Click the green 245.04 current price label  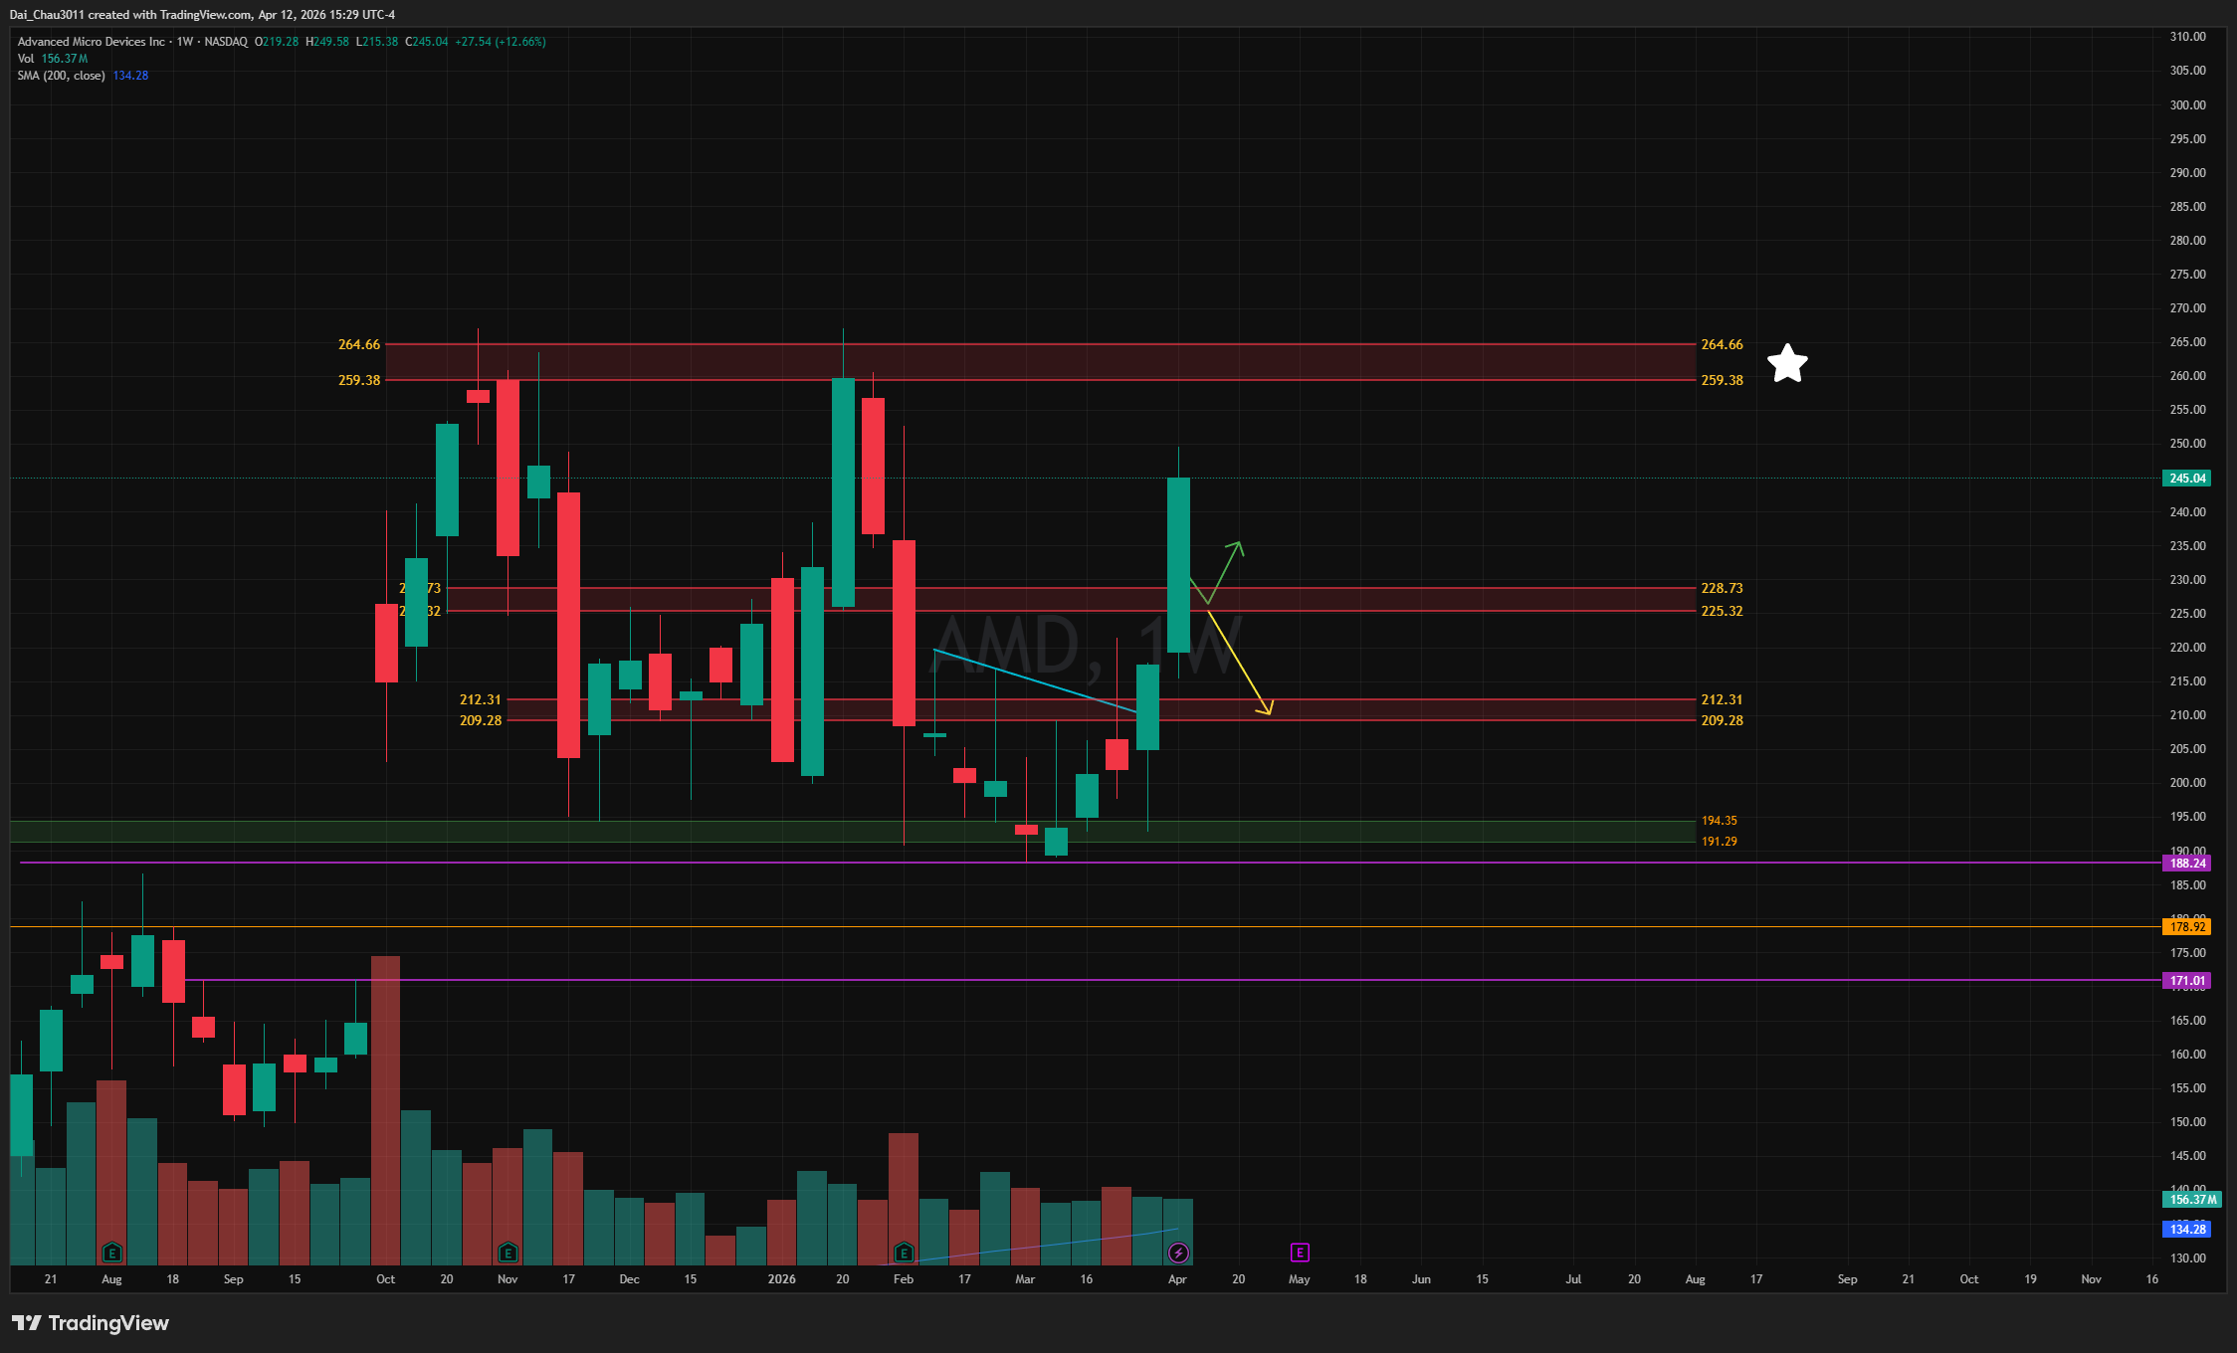click(2187, 479)
